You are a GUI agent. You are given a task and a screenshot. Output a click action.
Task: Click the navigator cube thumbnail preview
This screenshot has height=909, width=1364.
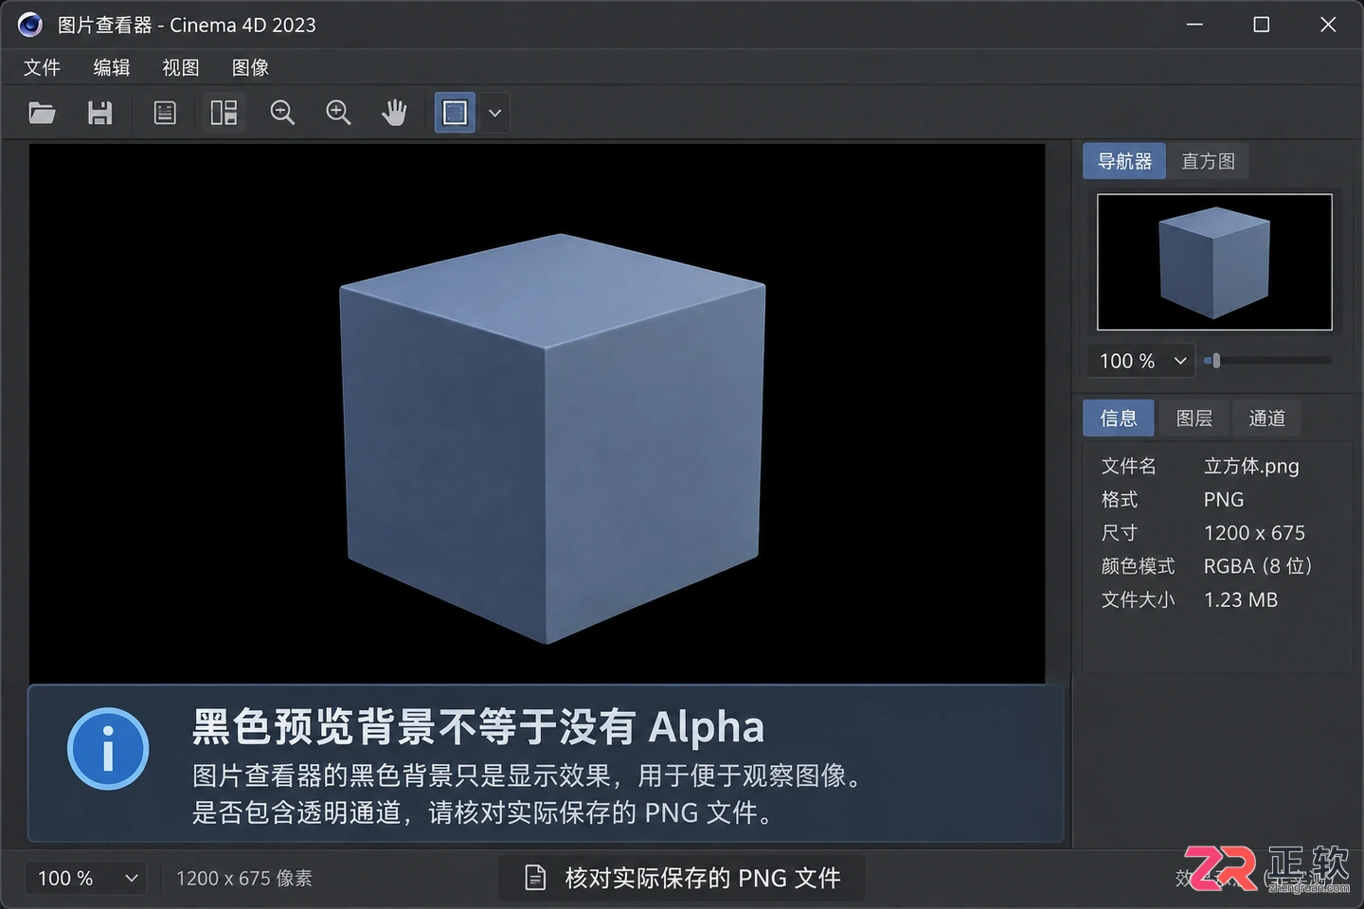pyautogui.click(x=1214, y=262)
